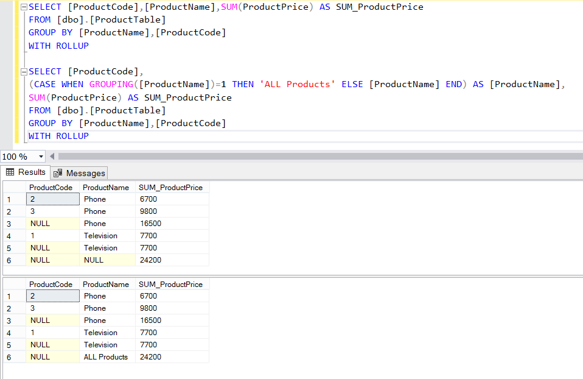Switch to the Results tab
This screenshot has width=583, height=379.
[26, 172]
